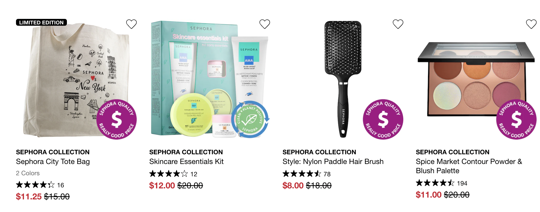
Task: Click Really Good Price badge on hair brush
Action: coord(383,119)
